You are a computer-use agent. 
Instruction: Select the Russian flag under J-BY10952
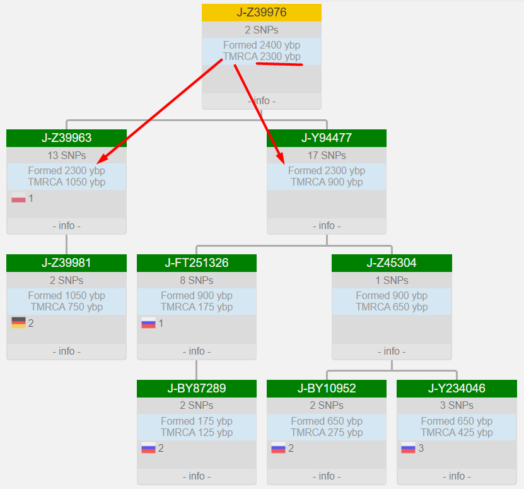point(278,449)
